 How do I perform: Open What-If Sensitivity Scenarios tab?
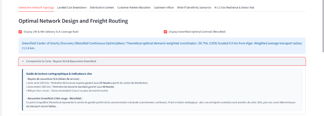[194, 8]
